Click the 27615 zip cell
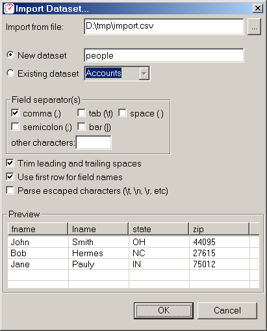Image resolution: width=267 pixels, height=331 pixels. coord(220,253)
